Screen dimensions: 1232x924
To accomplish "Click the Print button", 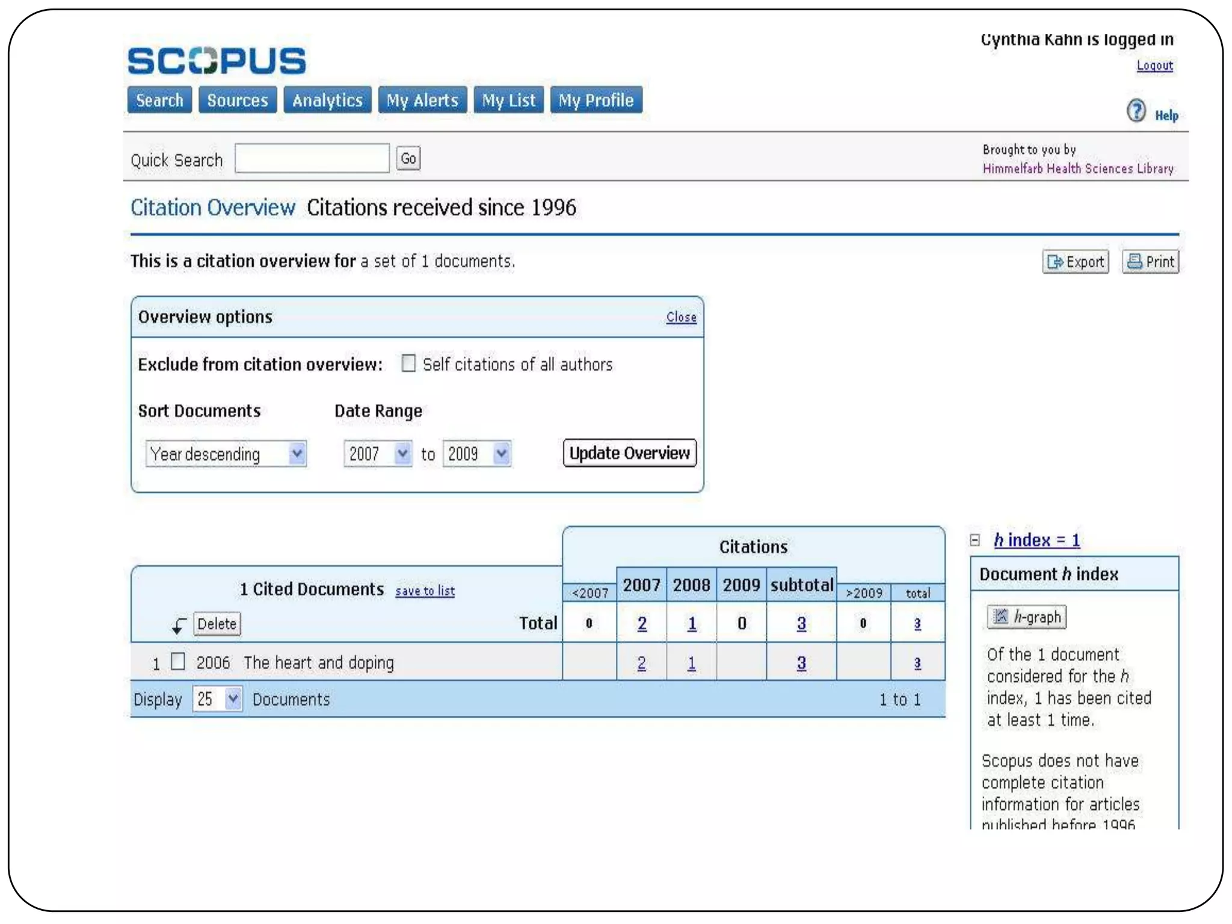I will click(x=1150, y=262).
